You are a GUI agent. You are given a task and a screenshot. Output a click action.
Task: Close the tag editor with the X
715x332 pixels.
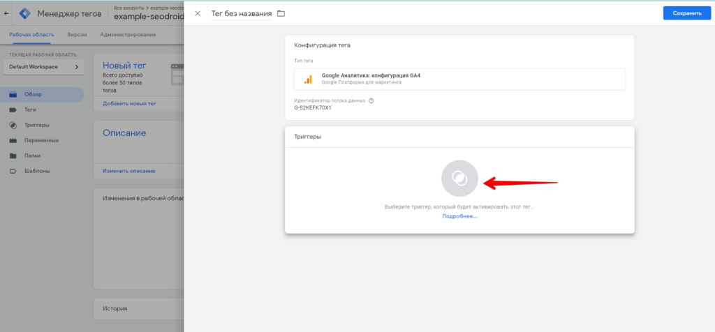(198, 13)
